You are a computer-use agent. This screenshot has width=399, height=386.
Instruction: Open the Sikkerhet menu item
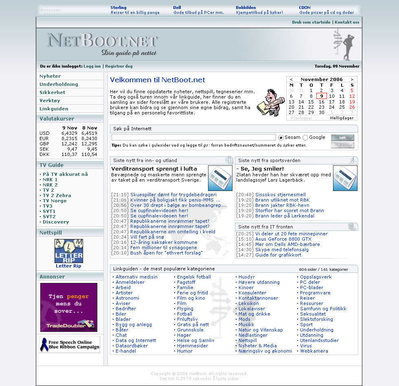(x=53, y=92)
